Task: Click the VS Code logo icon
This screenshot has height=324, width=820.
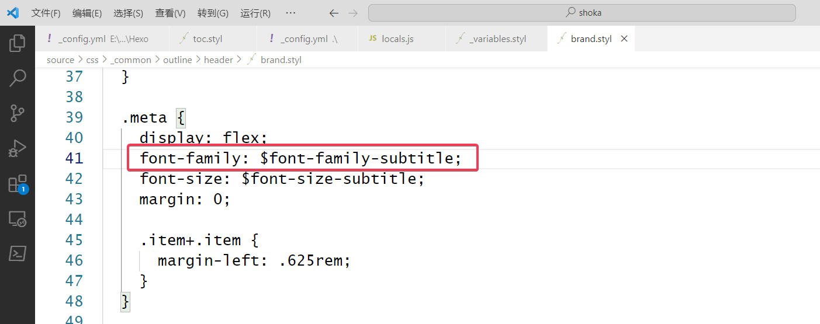Action: coord(13,13)
